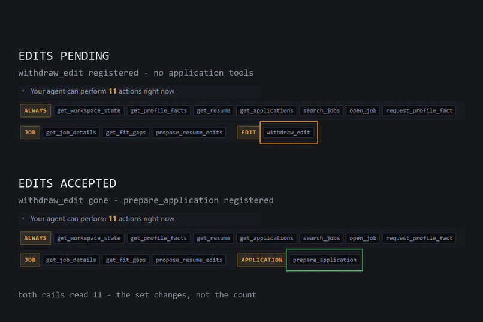Viewport: 483px width, 322px height.
Task: Click the EDIT group tag
Action: coord(249,132)
